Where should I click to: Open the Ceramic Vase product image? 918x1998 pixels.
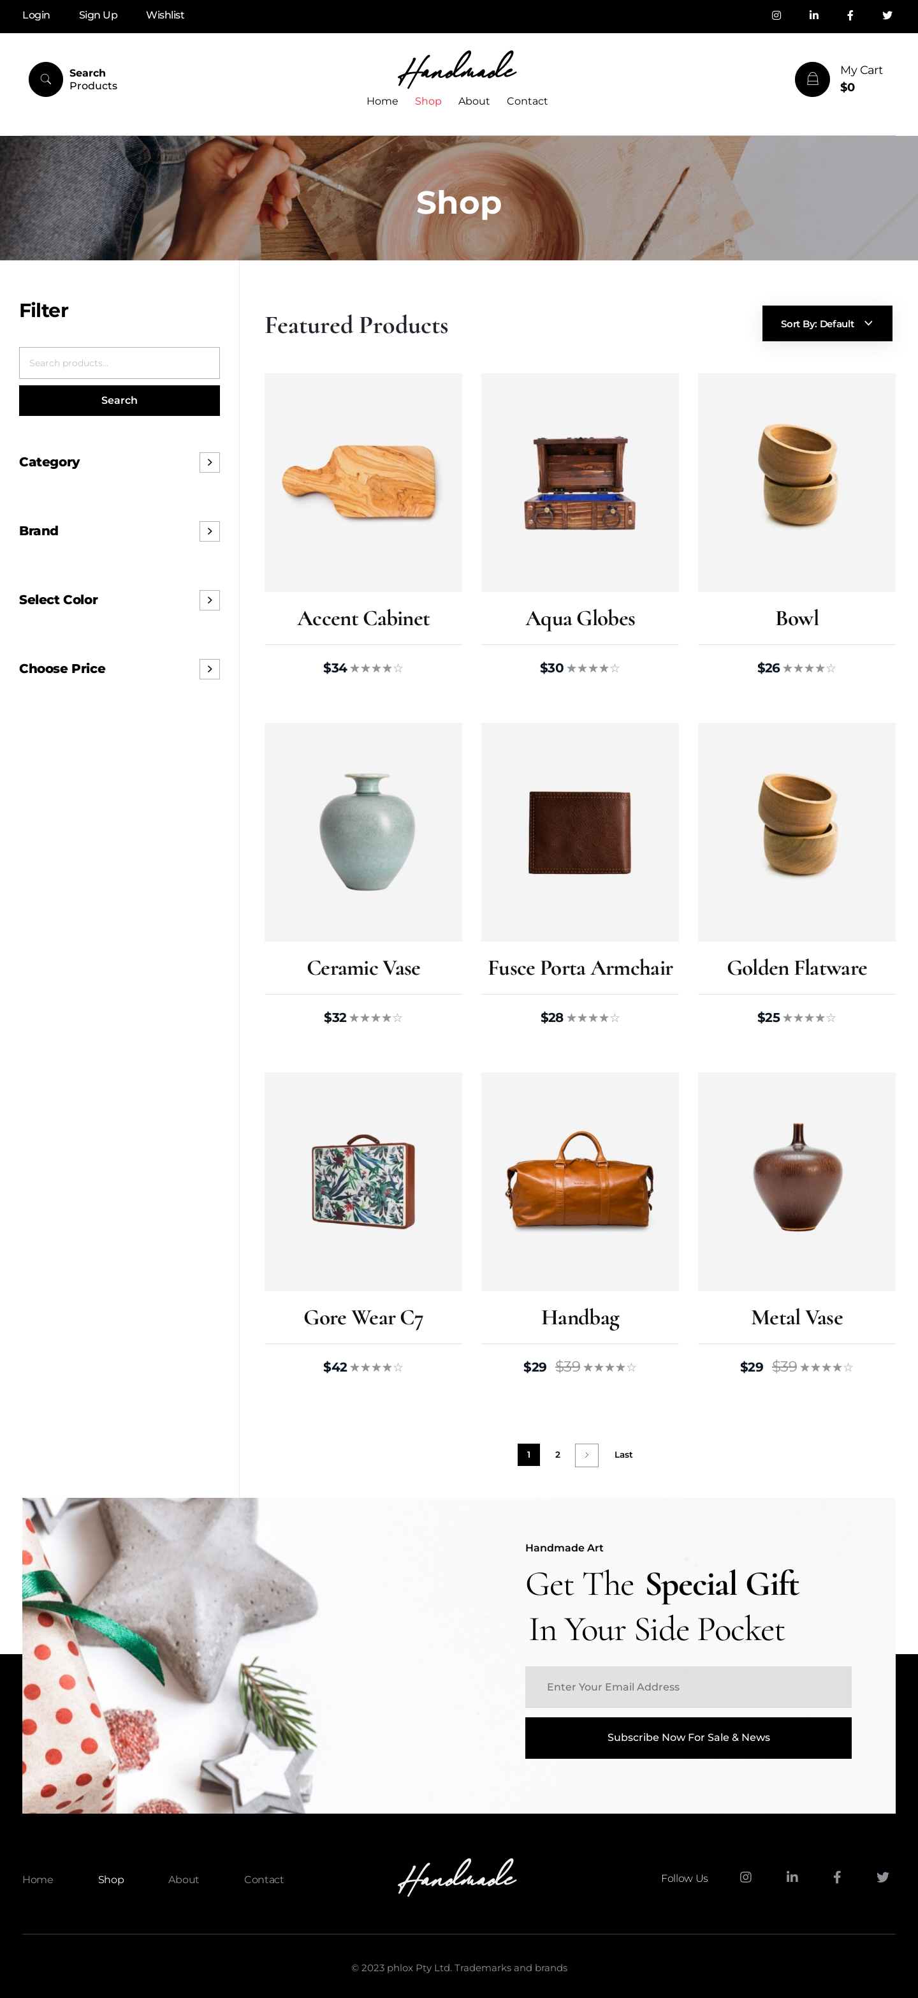[x=363, y=831]
